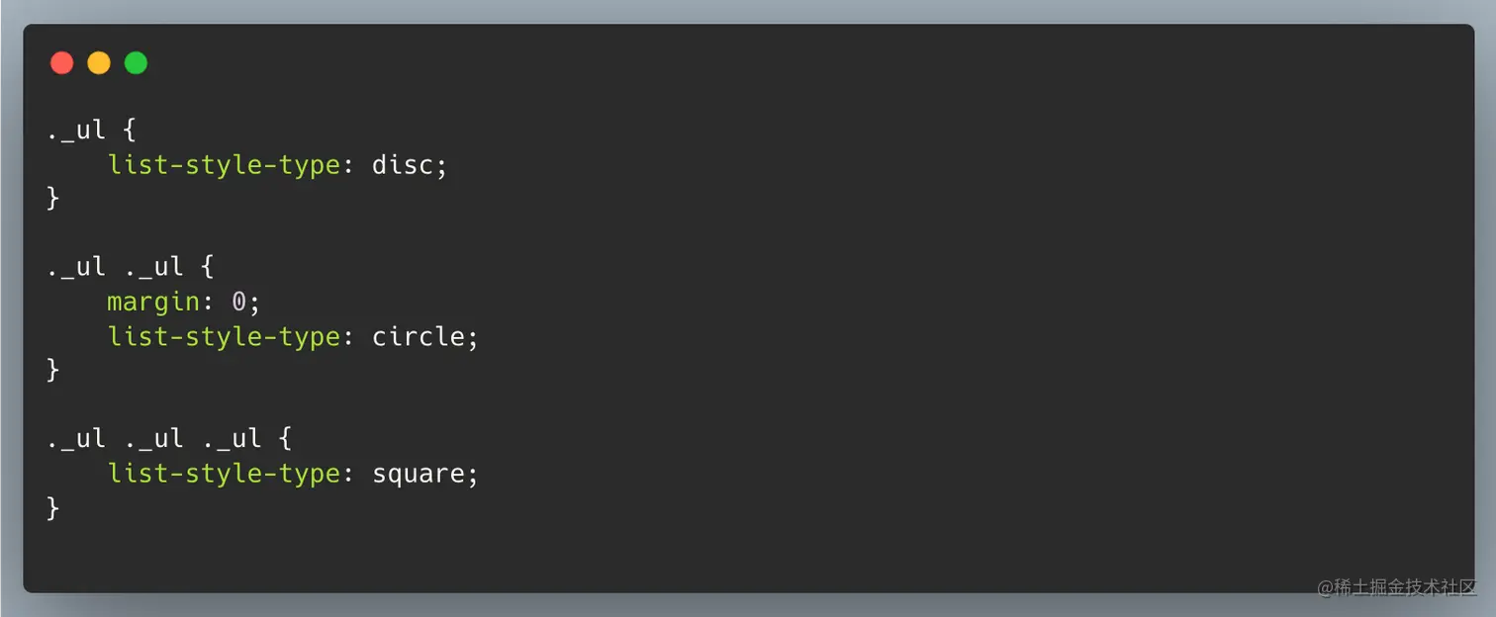
Task: Click the "margin" property name
Action: pos(153,302)
